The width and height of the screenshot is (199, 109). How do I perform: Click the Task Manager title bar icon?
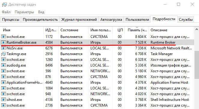click(x=4, y=5)
